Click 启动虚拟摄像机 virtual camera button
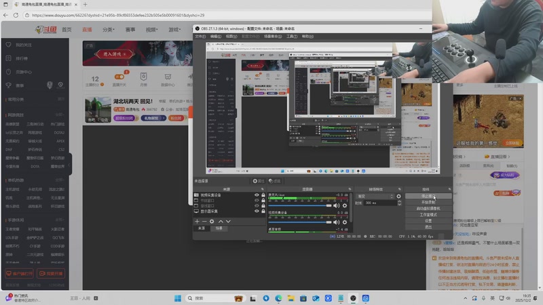Viewport: 543px width, 305px height. 428,209
